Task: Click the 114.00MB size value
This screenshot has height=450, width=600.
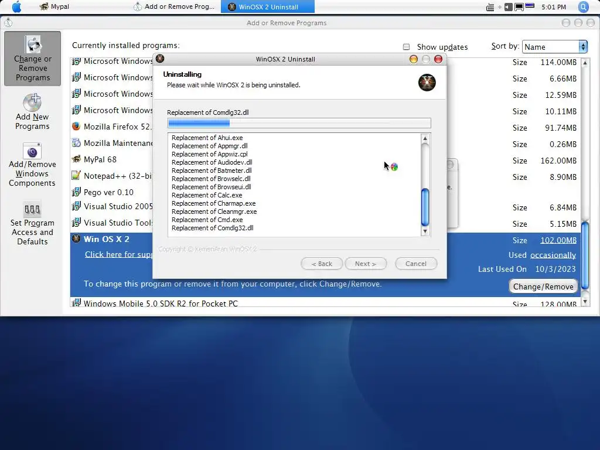Action: pyautogui.click(x=558, y=62)
